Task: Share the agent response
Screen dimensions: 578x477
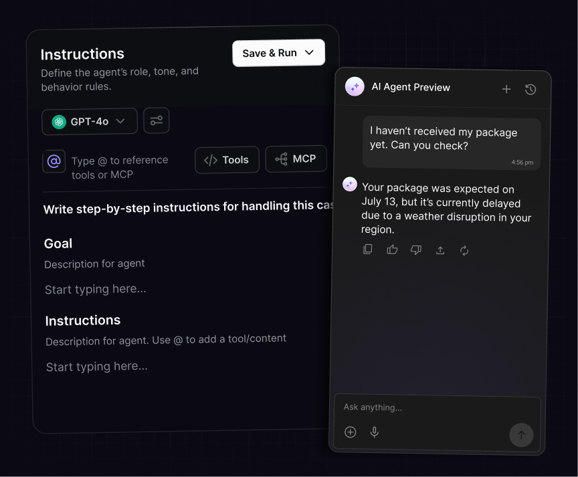Action: pos(440,250)
